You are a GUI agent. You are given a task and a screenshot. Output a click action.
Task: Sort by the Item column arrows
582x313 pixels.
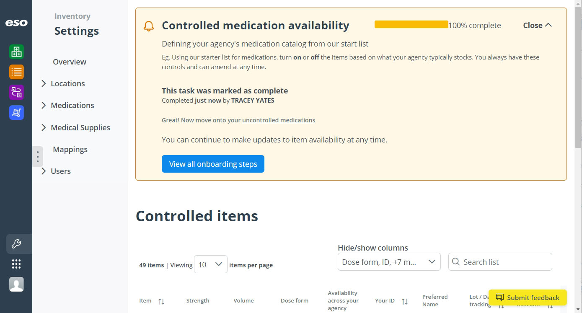(161, 301)
